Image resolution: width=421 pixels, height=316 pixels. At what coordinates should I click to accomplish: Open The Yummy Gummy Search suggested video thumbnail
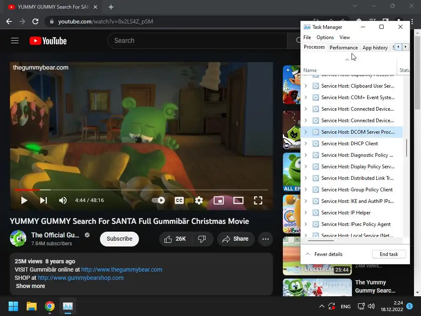tap(317, 287)
